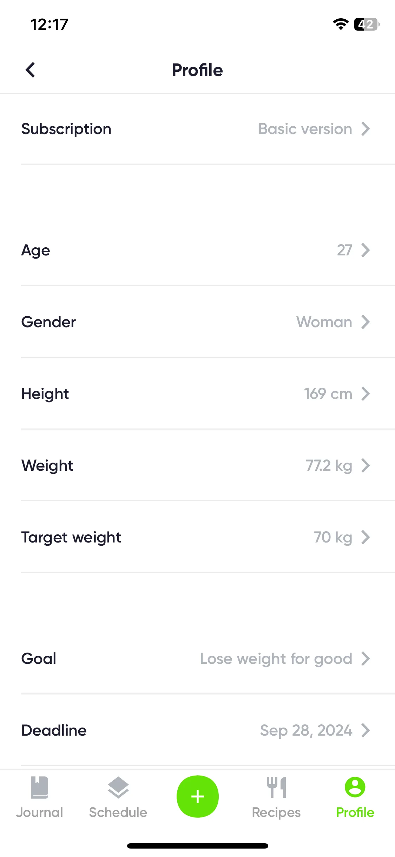Screen dimensions: 395x857
Task: Tap the back arrow icon
Action: coord(31,70)
